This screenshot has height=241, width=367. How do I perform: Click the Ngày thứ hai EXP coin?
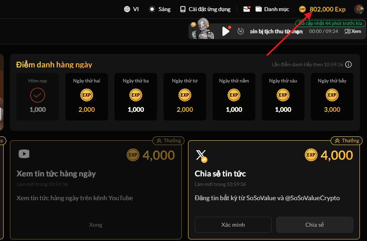[x=87, y=95]
